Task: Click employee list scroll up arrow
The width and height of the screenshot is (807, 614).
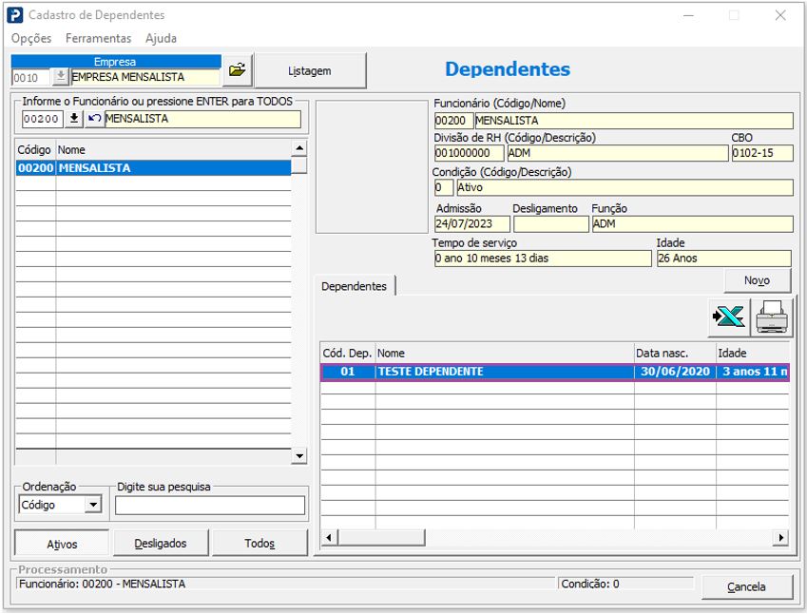Action: tap(299, 148)
